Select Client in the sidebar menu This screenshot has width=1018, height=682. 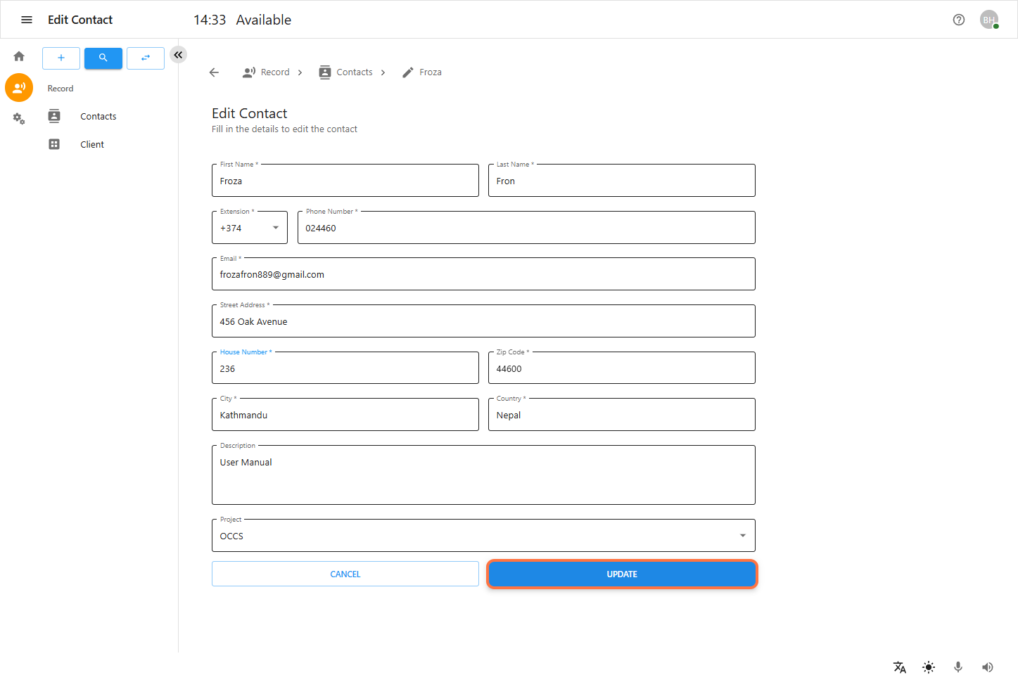[x=92, y=145]
